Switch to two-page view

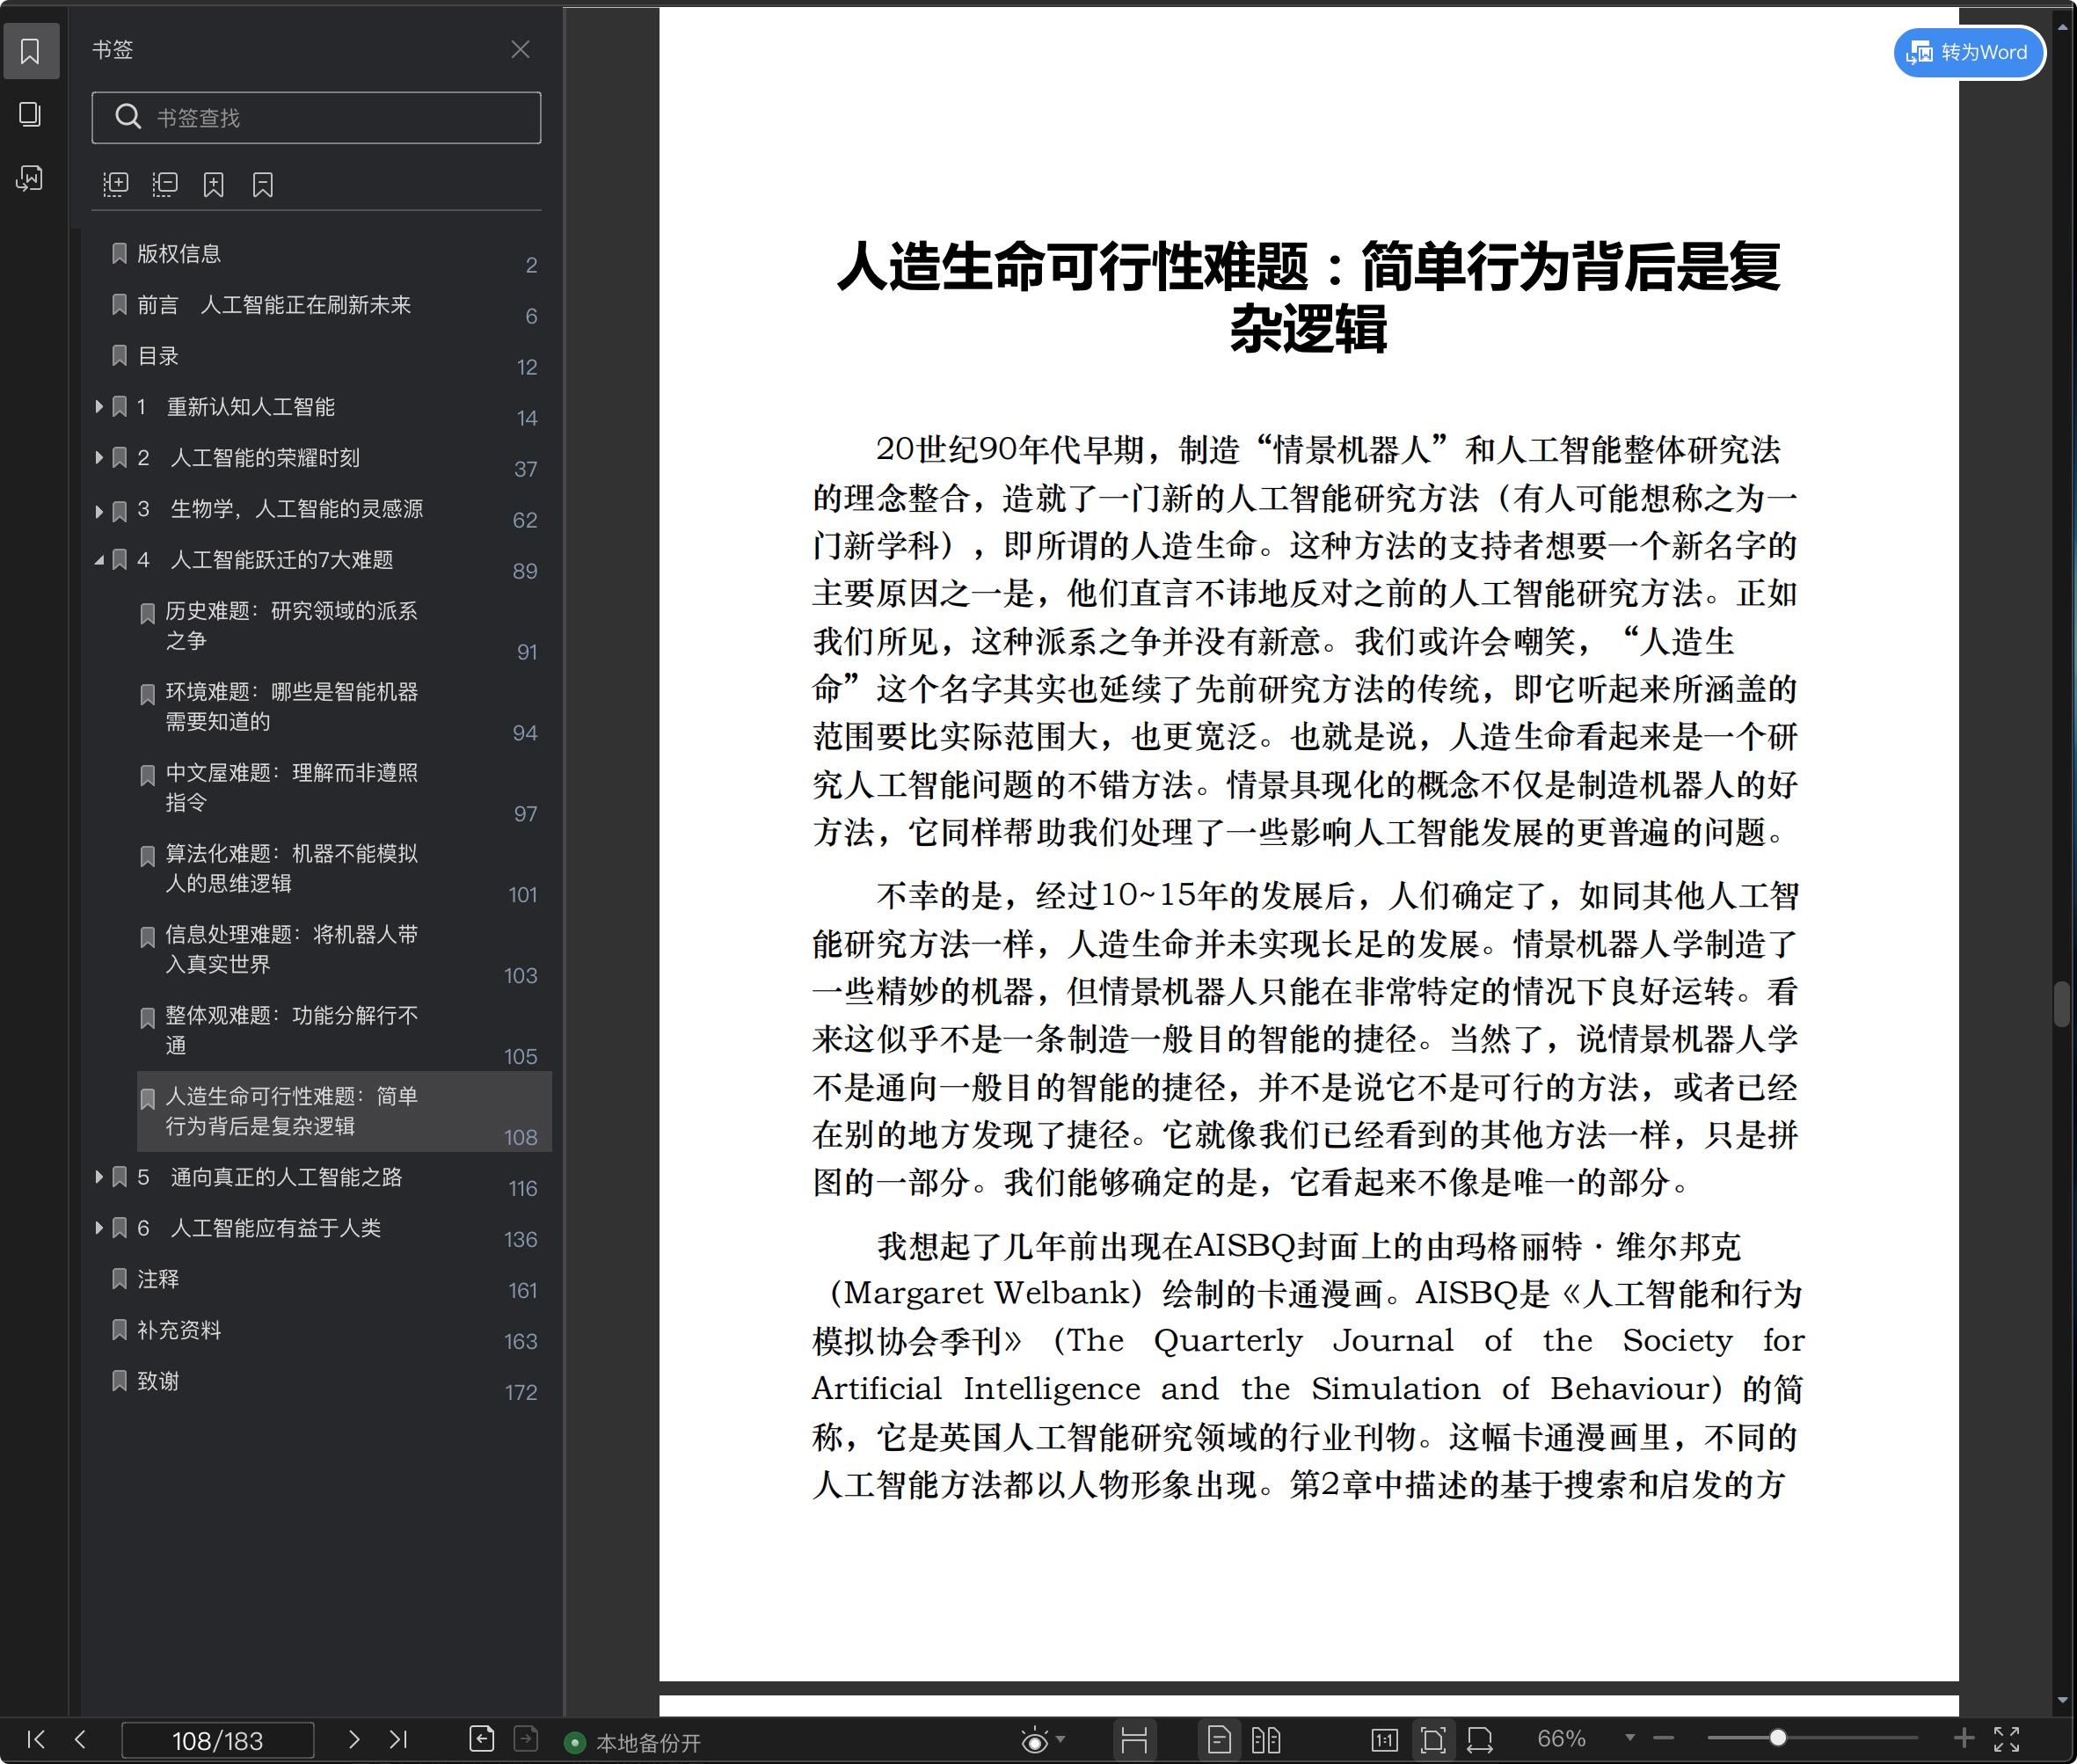[x=1266, y=1740]
